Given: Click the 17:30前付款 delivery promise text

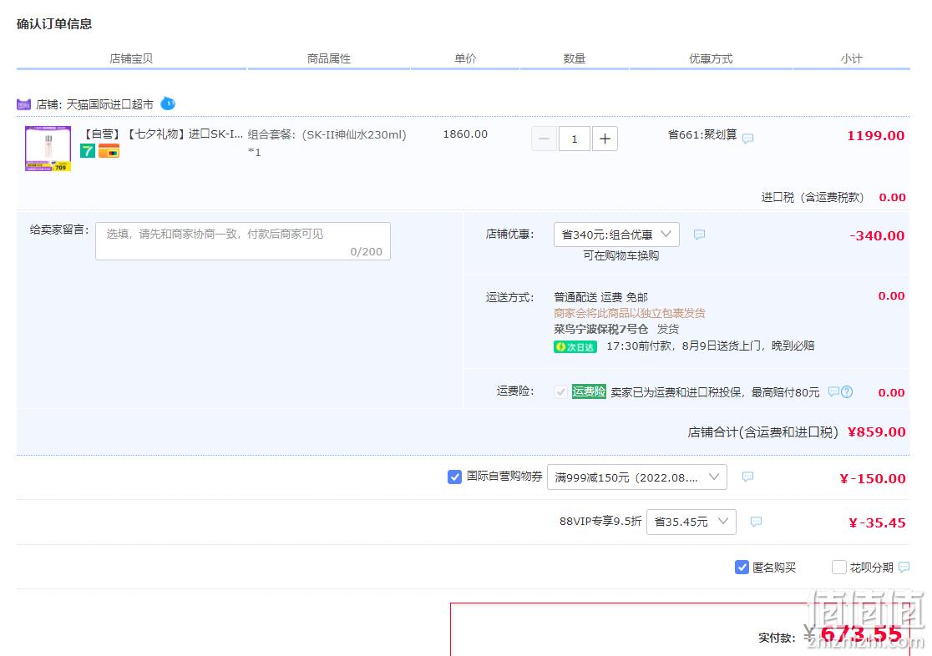Looking at the screenshot, I should click(x=711, y=346).
